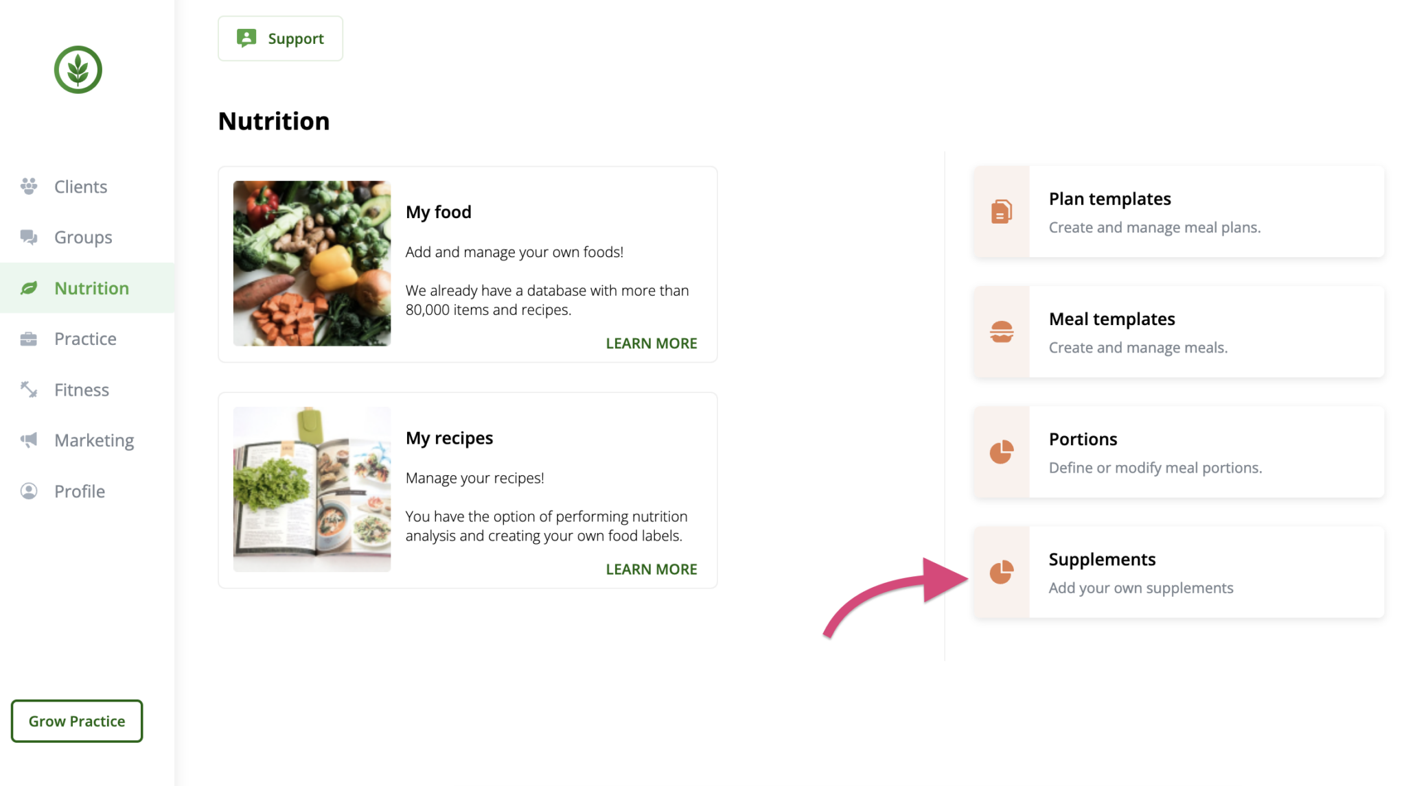Click the Practice briefcase icon

click(29, 339)
